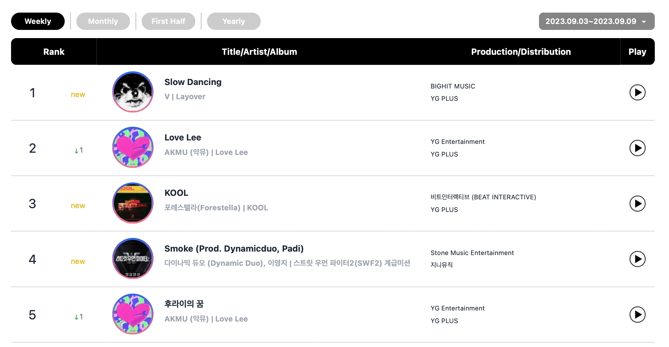The width and height of the screenshot is (669, 347).
Task: Switch to the Monthly chart tab
Action: [103, 21]
